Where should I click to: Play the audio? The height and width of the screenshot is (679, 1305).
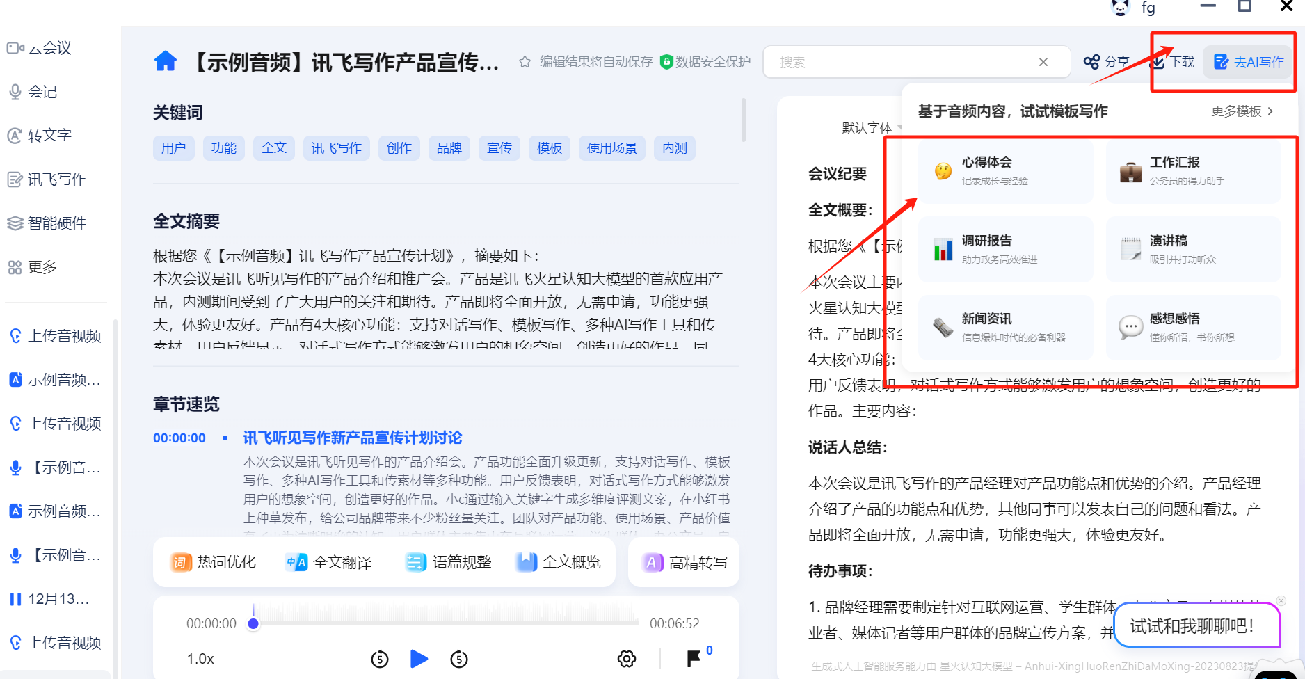tap(419, 659)
